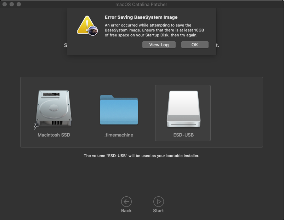Close window with the red window button

pyautogui.click(x=5, y=4)
